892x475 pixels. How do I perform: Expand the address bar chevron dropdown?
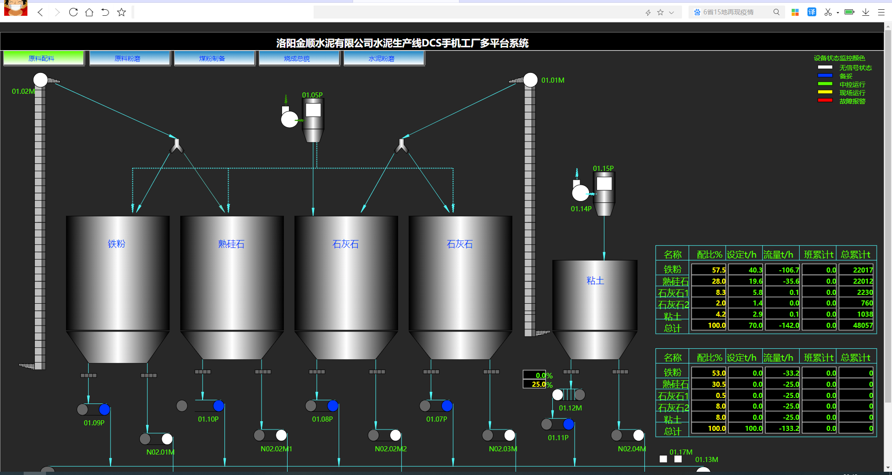[x=671, y=13]
